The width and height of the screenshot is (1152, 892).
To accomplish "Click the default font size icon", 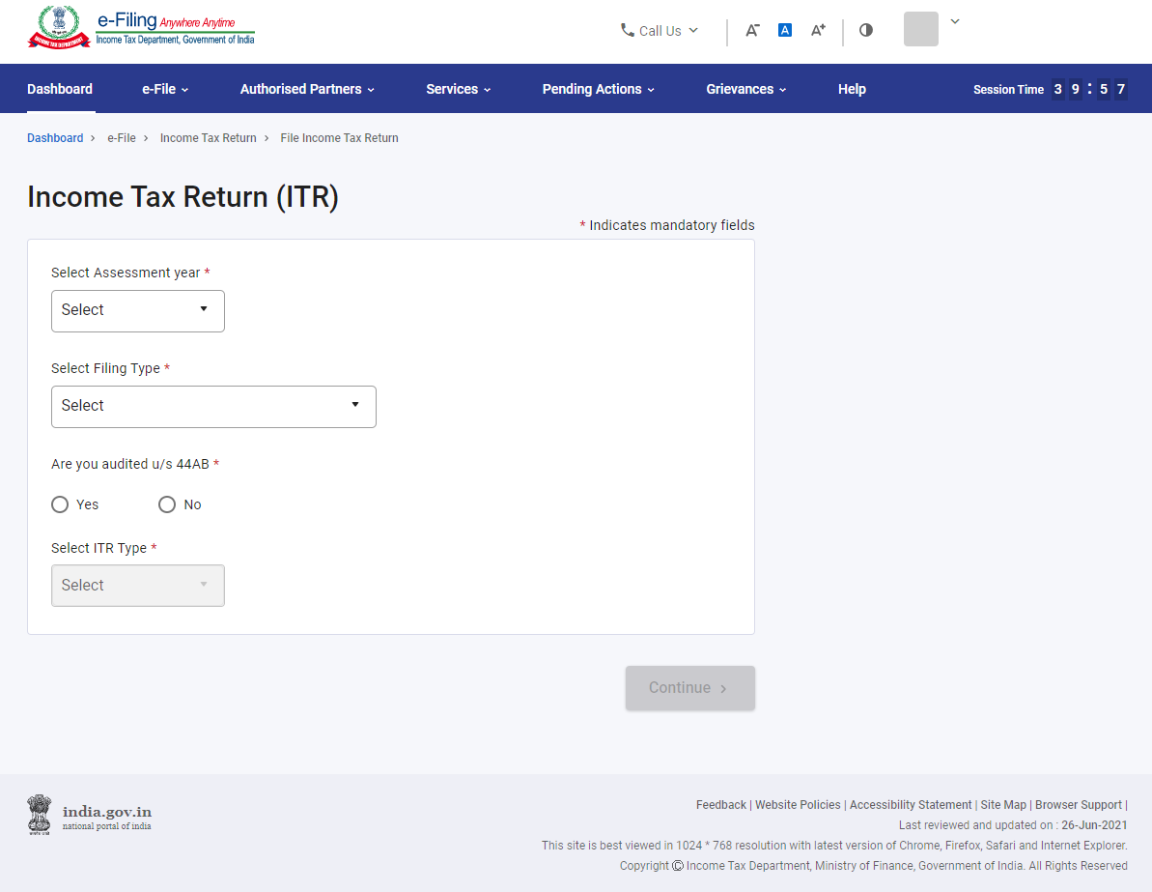I will click(784, 29).
